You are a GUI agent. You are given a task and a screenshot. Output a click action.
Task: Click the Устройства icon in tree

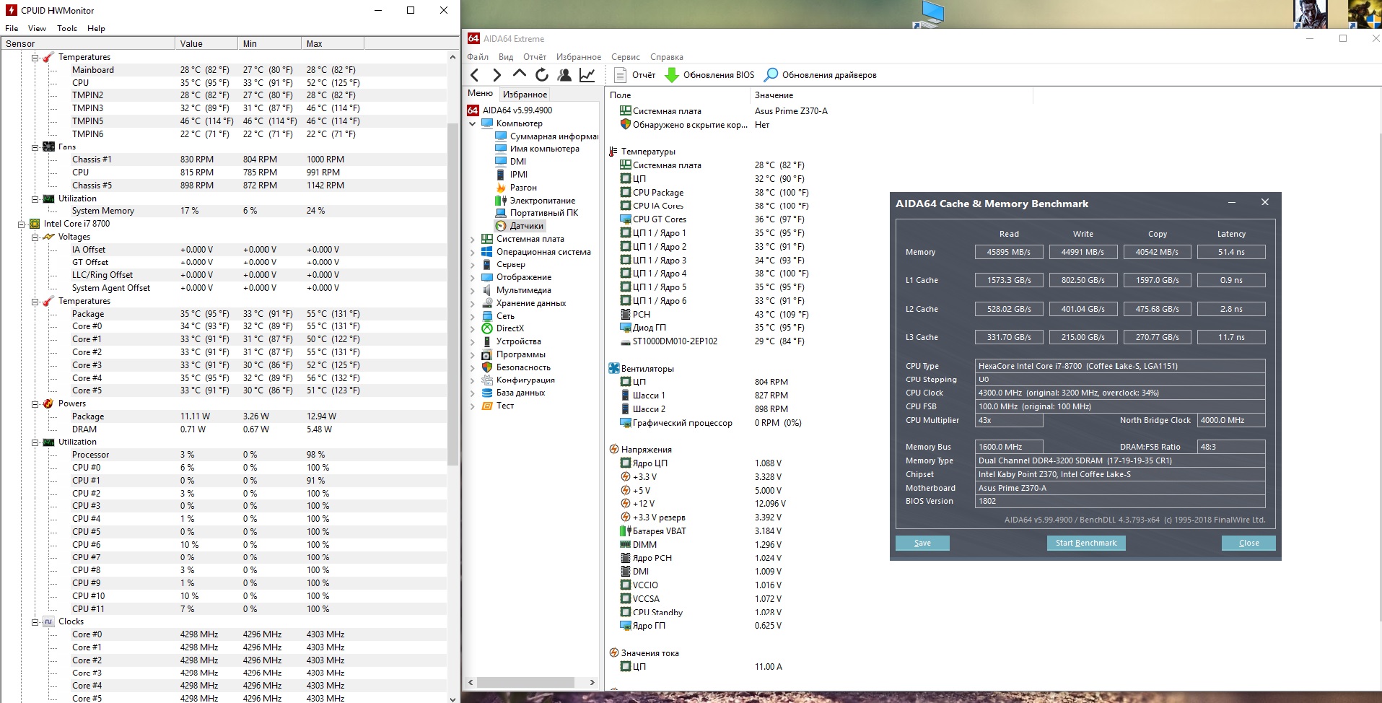click(487, 341)
